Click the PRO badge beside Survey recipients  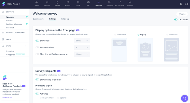point(59,71)
